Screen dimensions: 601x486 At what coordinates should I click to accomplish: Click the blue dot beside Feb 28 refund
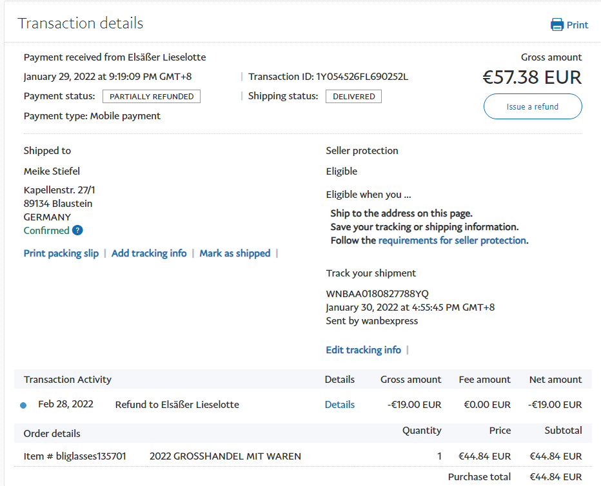click(24, 405)
